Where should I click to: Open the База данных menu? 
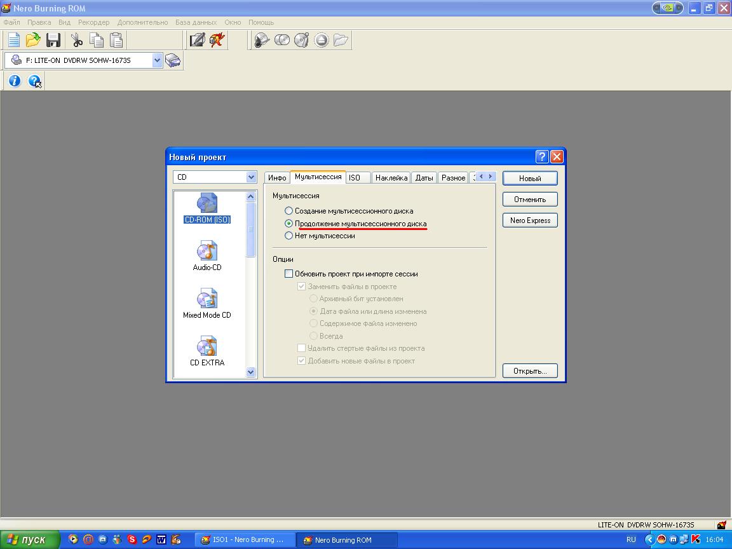196,22
